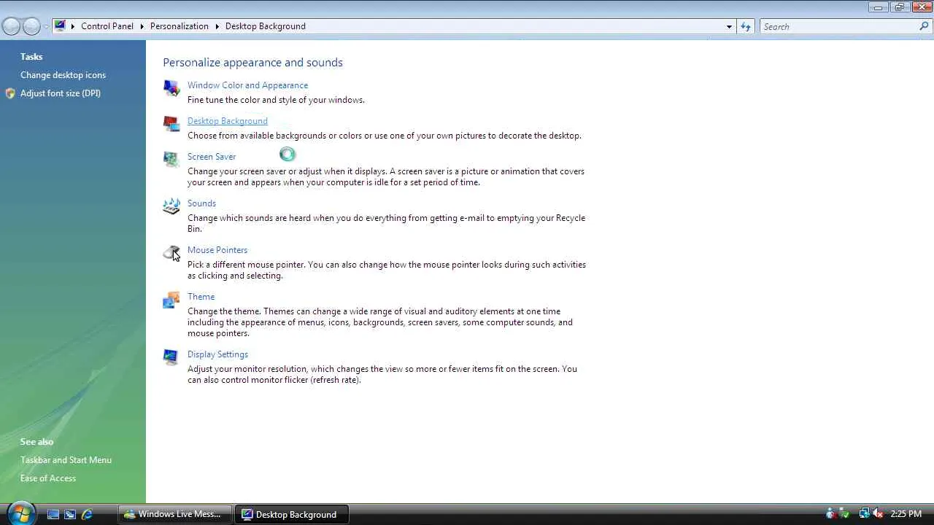934x525 pixels.
Task: Select Desktop Background in the breadcrumb
Action: [x=266, y=26]
